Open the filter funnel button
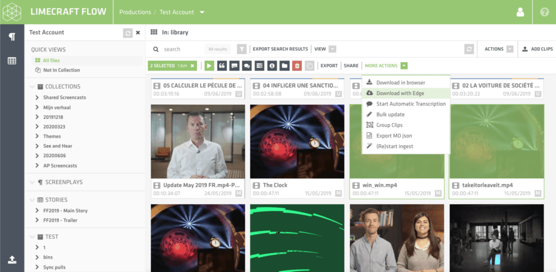 (242, 49)
